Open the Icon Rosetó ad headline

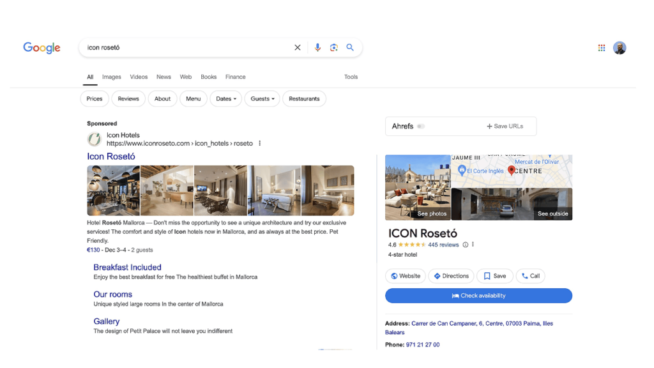(111, 157)
